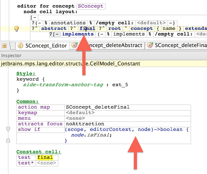207x174 pixels.
Task: Click the attracts focus label
Action: [x=40, y=124]
